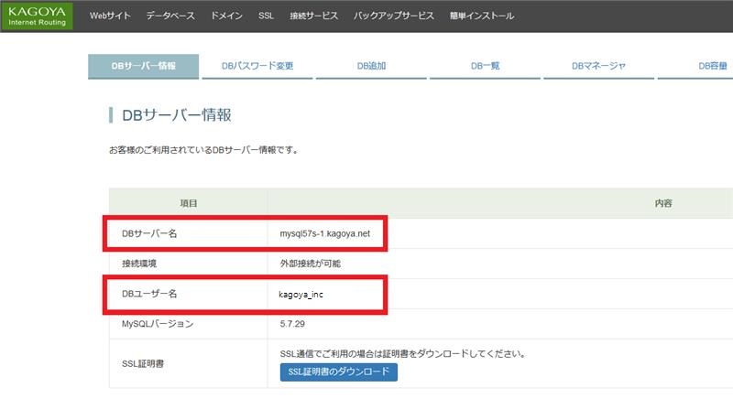Select ドメイン in the top navigation

(227, 16)
